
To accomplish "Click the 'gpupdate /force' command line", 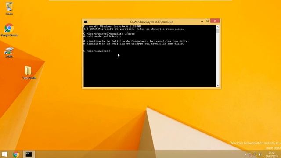I will coord(109,34).
